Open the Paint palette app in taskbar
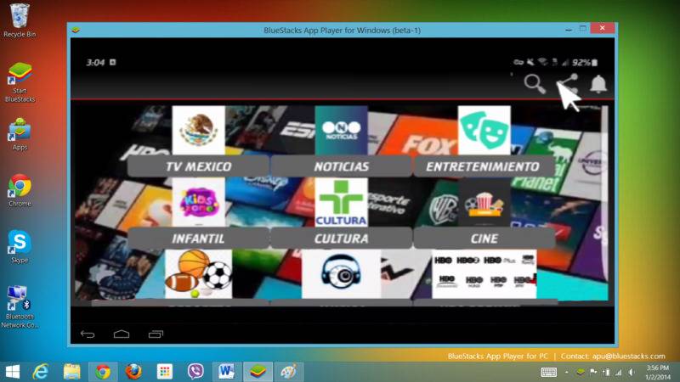Image resolution: width=680 pixels, height=382 pixels. [288, 372]
